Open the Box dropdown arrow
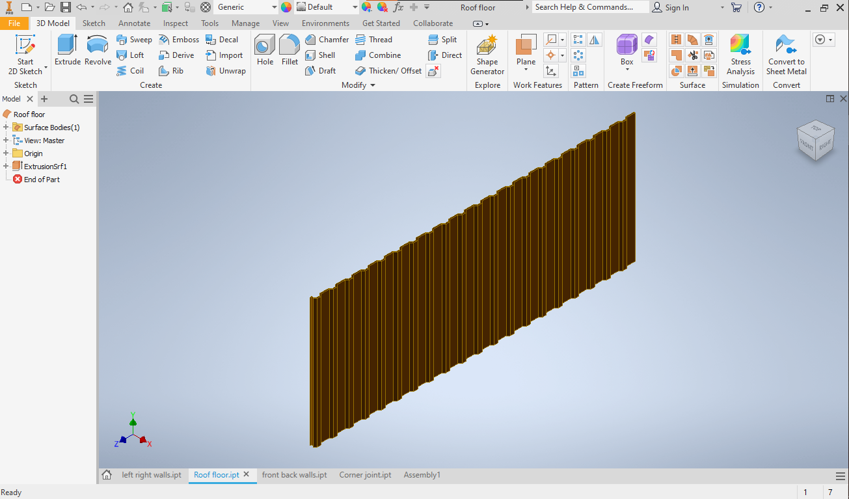The width and height of the screenshot is (849, 499). pos(627,70)
